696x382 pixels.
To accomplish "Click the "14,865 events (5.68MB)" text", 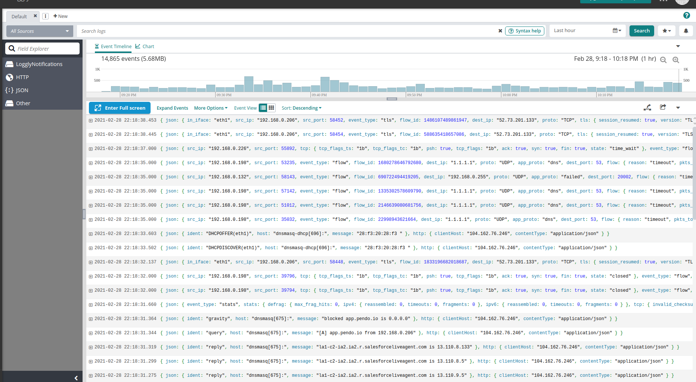I will (134, 59).
